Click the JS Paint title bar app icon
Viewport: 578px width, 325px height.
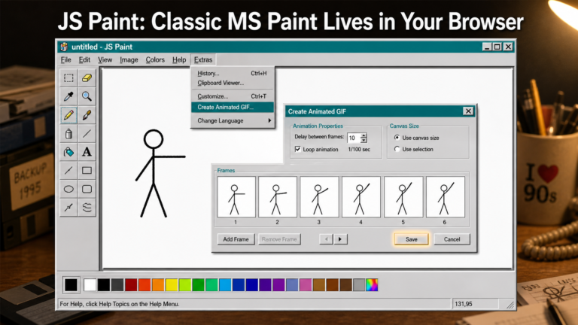[x=64, y=47]
